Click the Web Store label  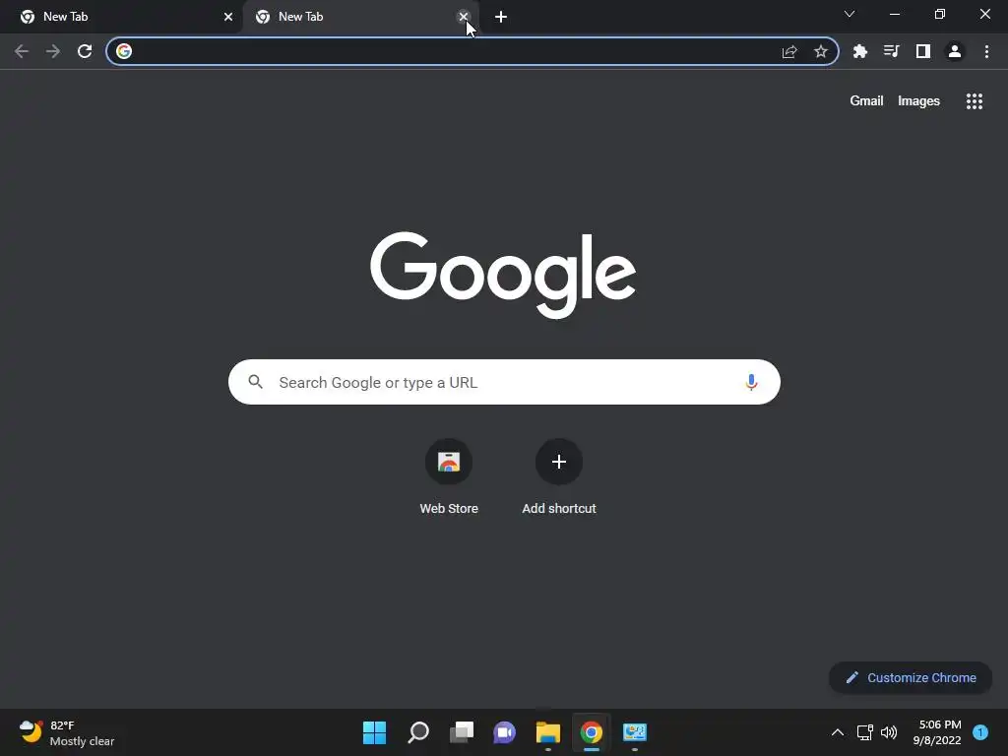[x=449, y=509]
